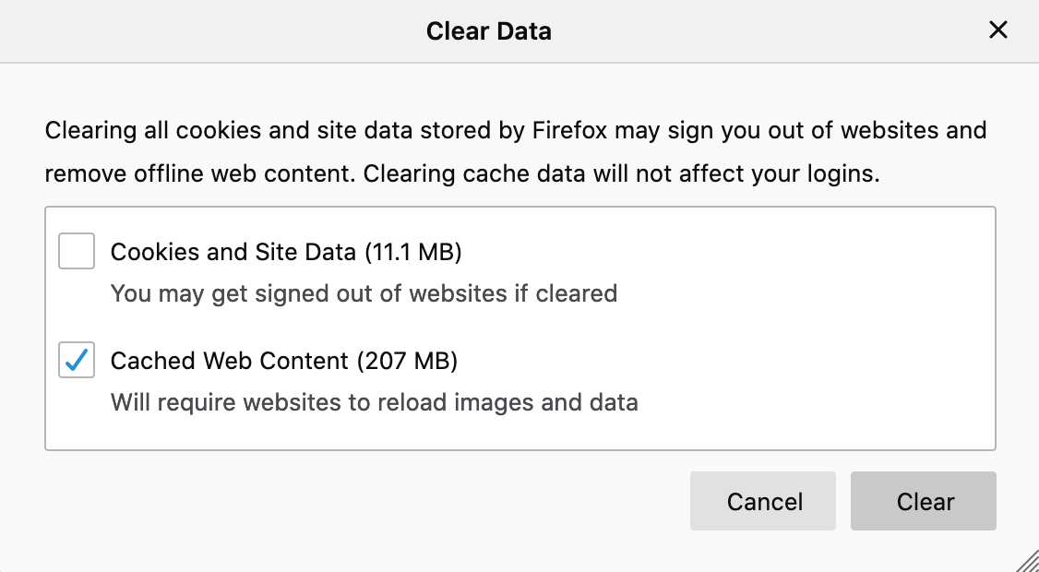Click the word "Firefox" in the warning paragraph
1039x572 pixels.
point(569,130)
